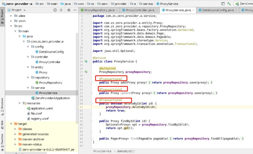Expand the .idea folder

pyautogui.click(x=11, y=16)
